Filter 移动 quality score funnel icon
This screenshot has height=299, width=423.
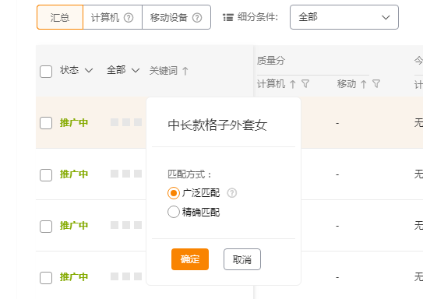coord(376,83)
